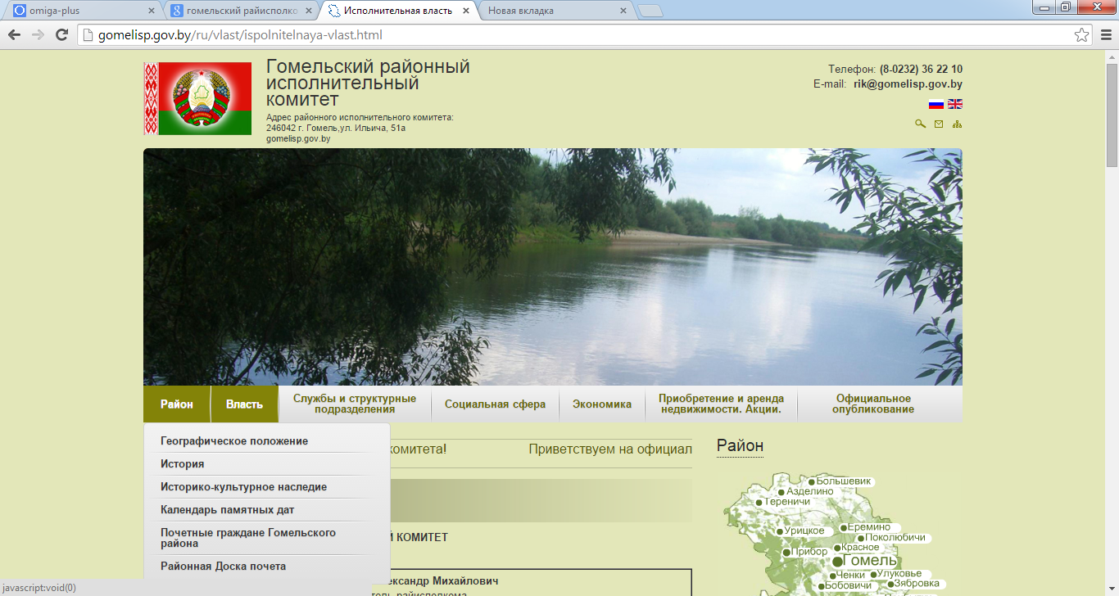Screen dimensions: 1119x596
Task: Open Службы и структурные подразделения menu
Action: (x=355, y=404)
